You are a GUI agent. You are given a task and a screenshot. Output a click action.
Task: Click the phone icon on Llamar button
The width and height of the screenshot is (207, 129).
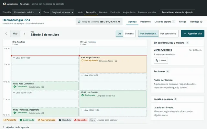(157, 60)
